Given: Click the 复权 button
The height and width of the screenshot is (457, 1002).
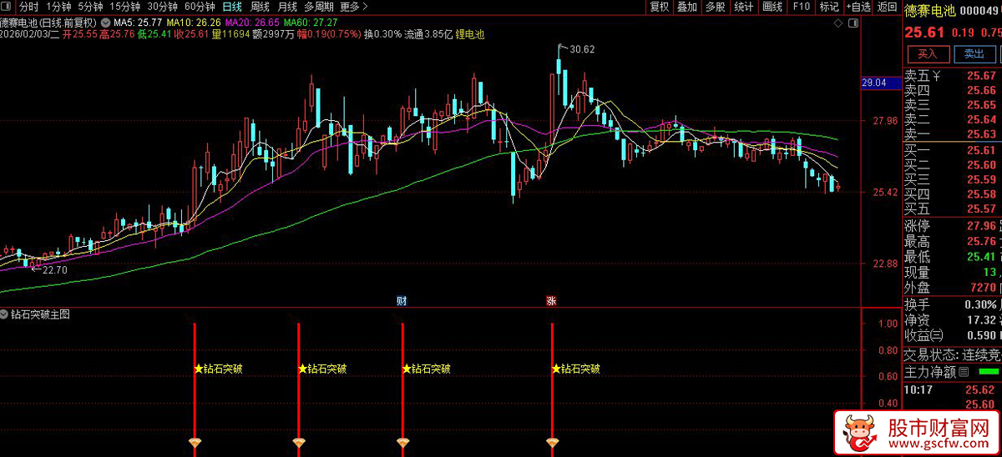Looking at the screenshot, I should click(660, 7).
